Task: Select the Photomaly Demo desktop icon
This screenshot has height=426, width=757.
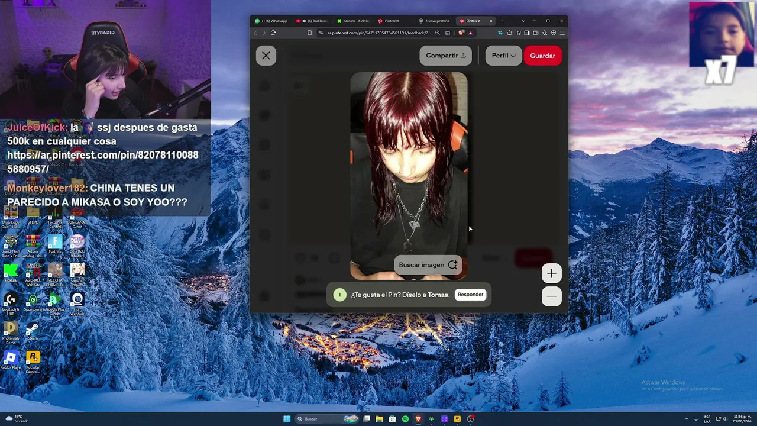Action: click(x=11, y=333)
